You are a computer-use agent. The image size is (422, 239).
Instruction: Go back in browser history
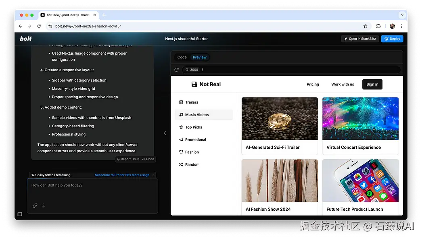point(21,26)
